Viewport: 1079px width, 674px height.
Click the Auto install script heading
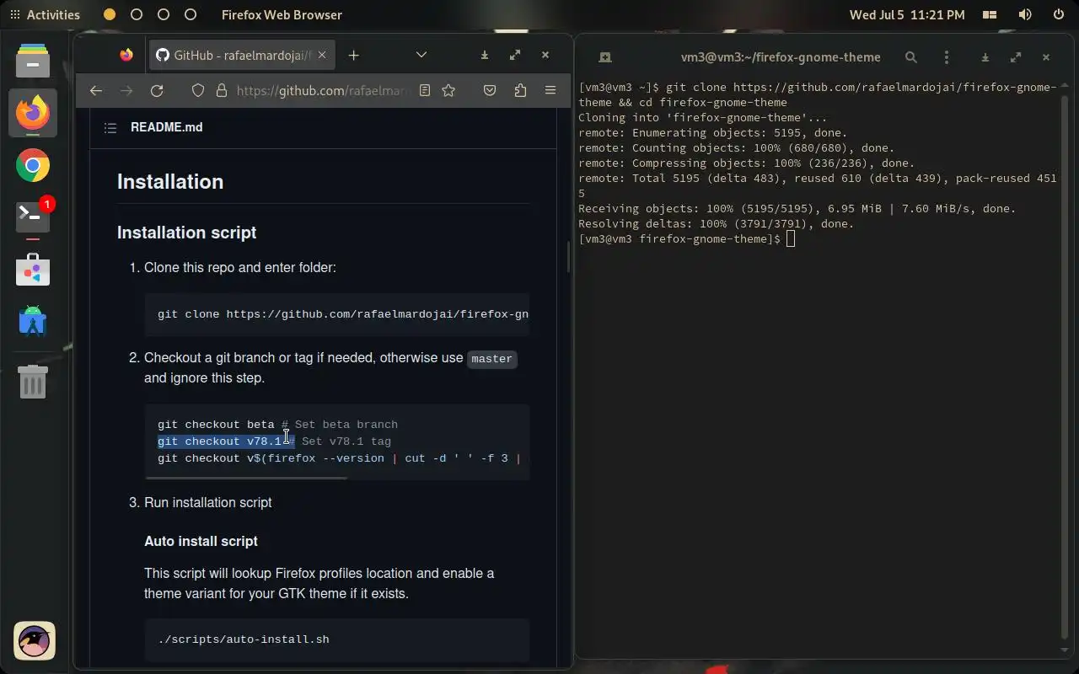click(201, 541)
